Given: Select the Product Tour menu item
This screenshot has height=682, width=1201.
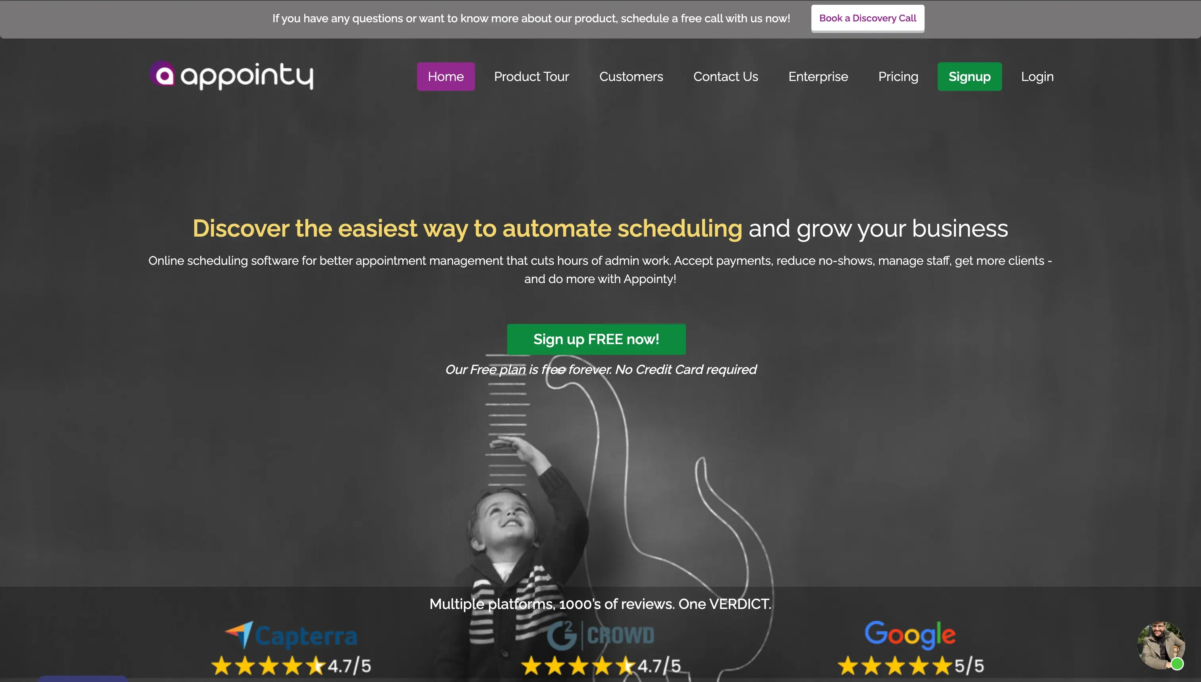Looking at the screenshot, I should [531, 76].
